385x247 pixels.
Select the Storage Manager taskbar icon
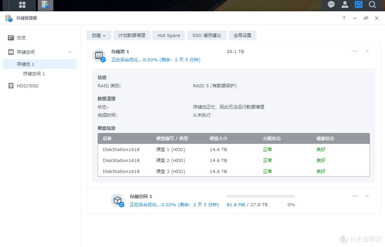(45, 5)
